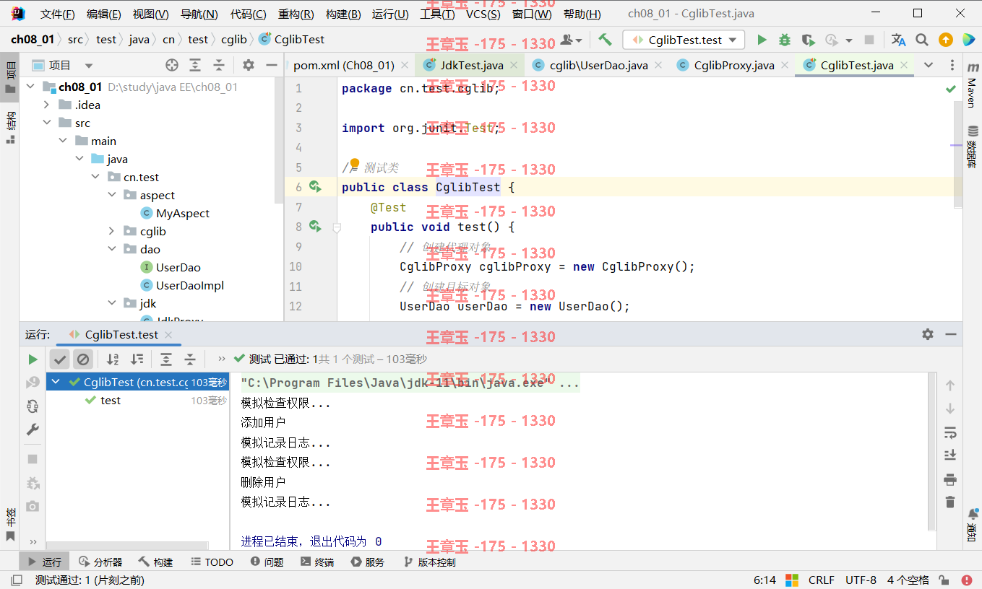This screenshot has height=589, width=982.
Task: Collapse all in Project panel toolbar
Action: [x=218, y=65]
